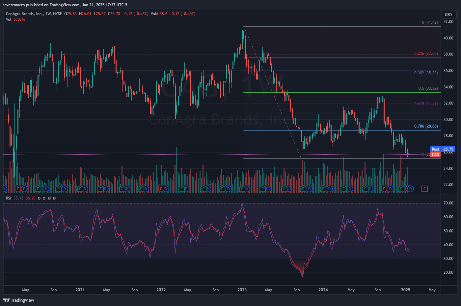
Task: Select the 0.618 (31.41) Fibonacci level label
Action: coord(426,104)
